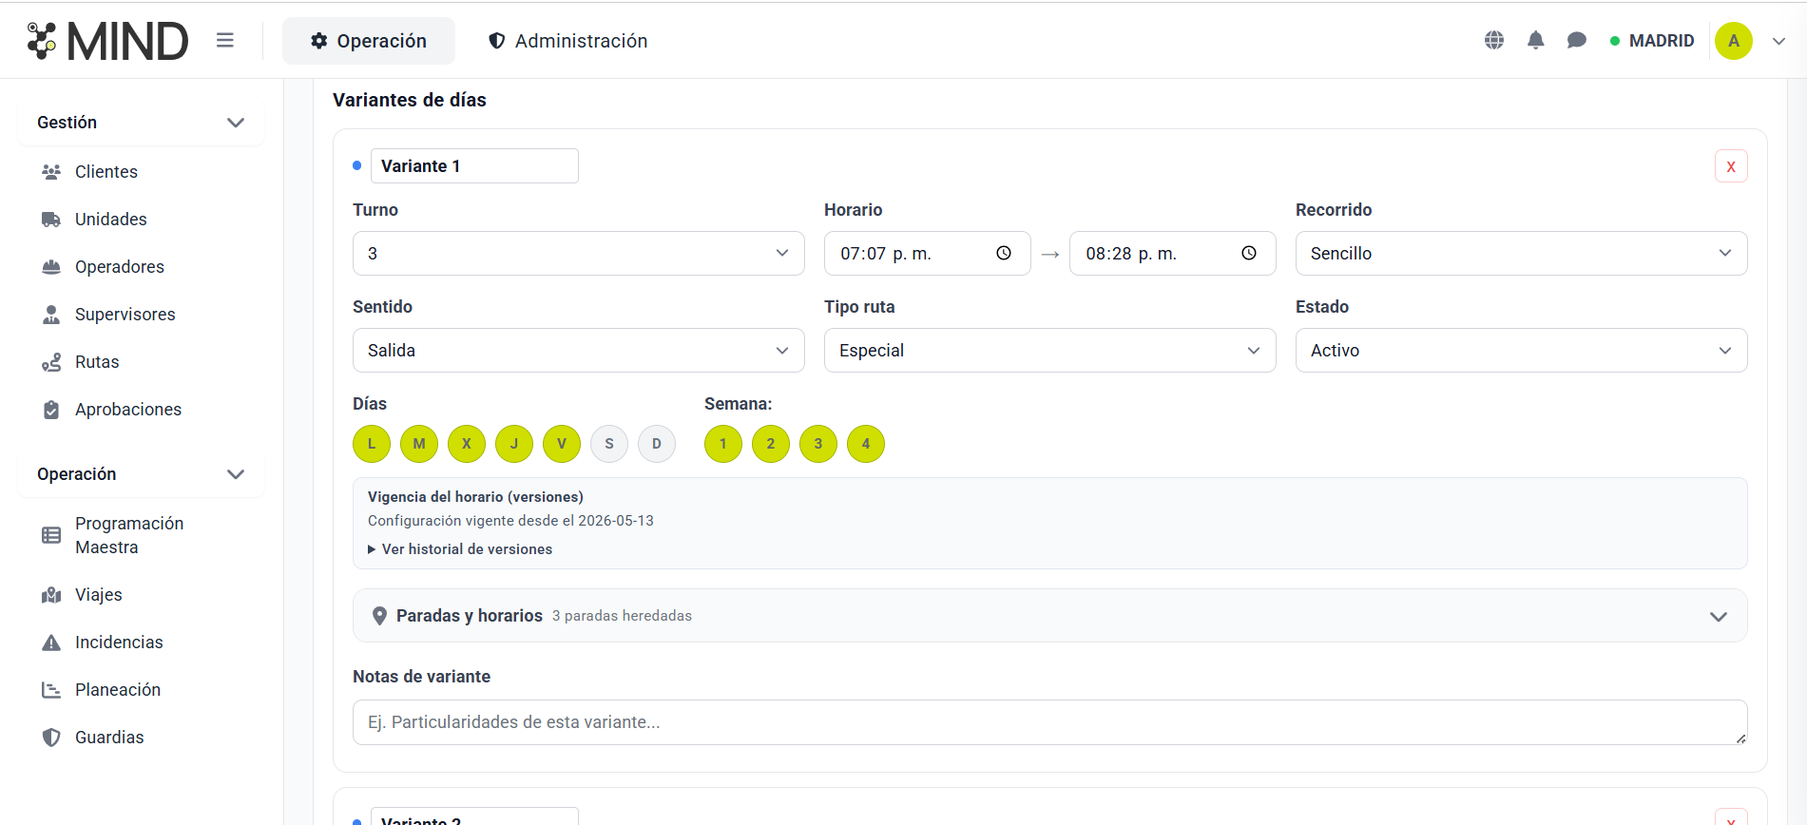This screenshot has width=1807, height=825.
Task: Click the Operadores helmet icon
Action: (51, 267)
